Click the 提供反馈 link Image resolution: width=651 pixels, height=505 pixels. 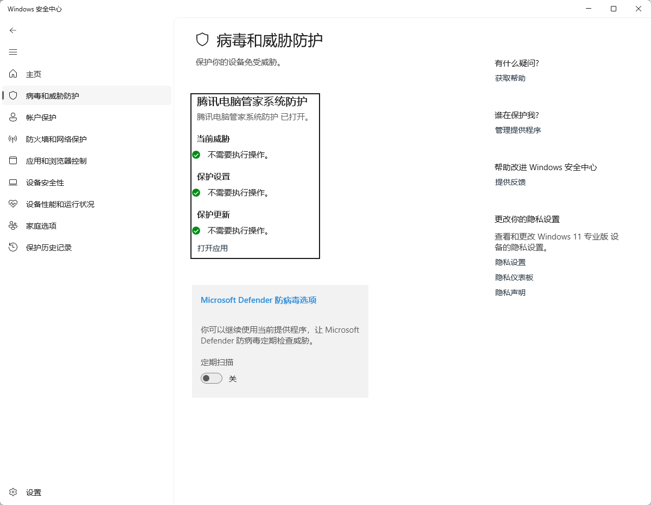tap(510, 182)
